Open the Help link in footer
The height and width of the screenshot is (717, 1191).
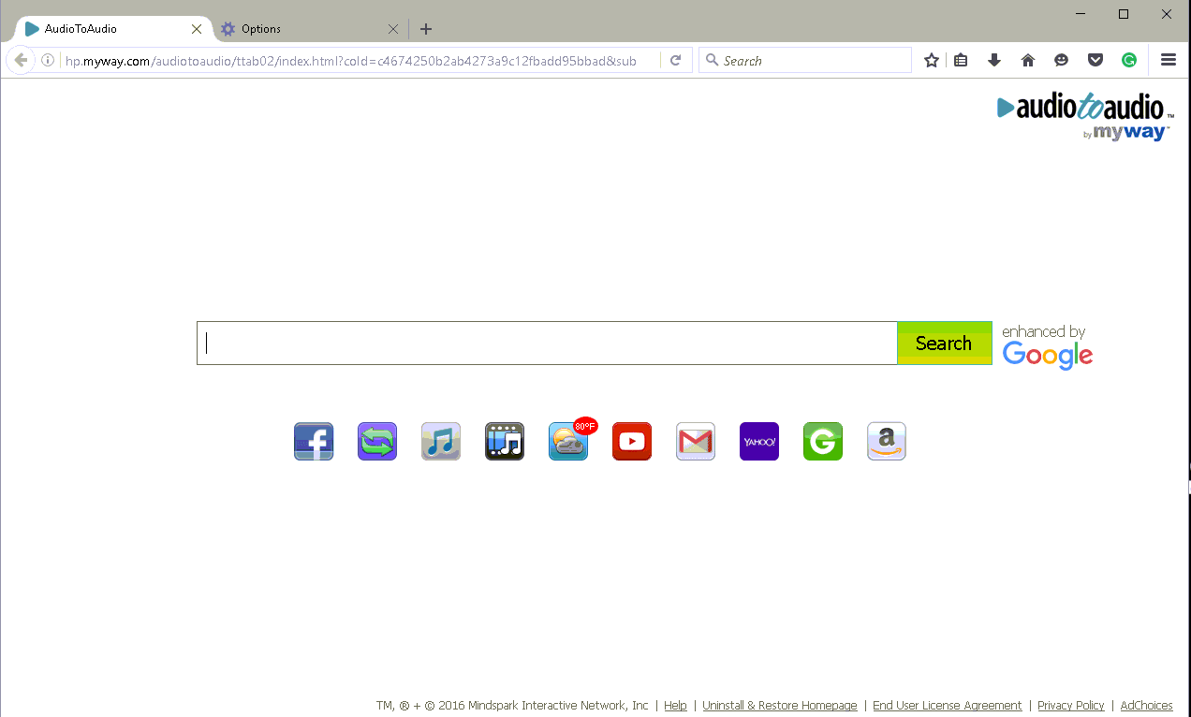click(x=675, y=706)
